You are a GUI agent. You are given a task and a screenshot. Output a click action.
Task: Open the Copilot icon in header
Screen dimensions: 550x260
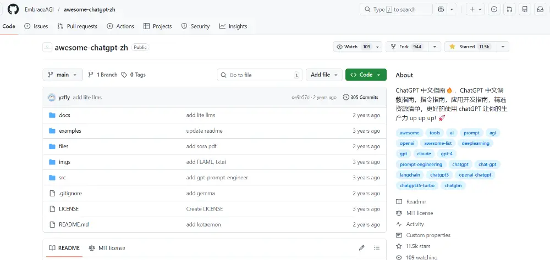point(441,9)
